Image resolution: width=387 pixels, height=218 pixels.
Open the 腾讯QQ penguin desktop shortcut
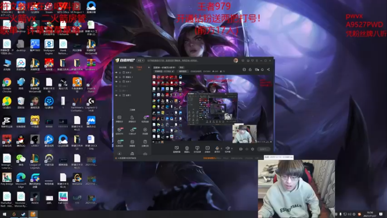tap(21, 141)
